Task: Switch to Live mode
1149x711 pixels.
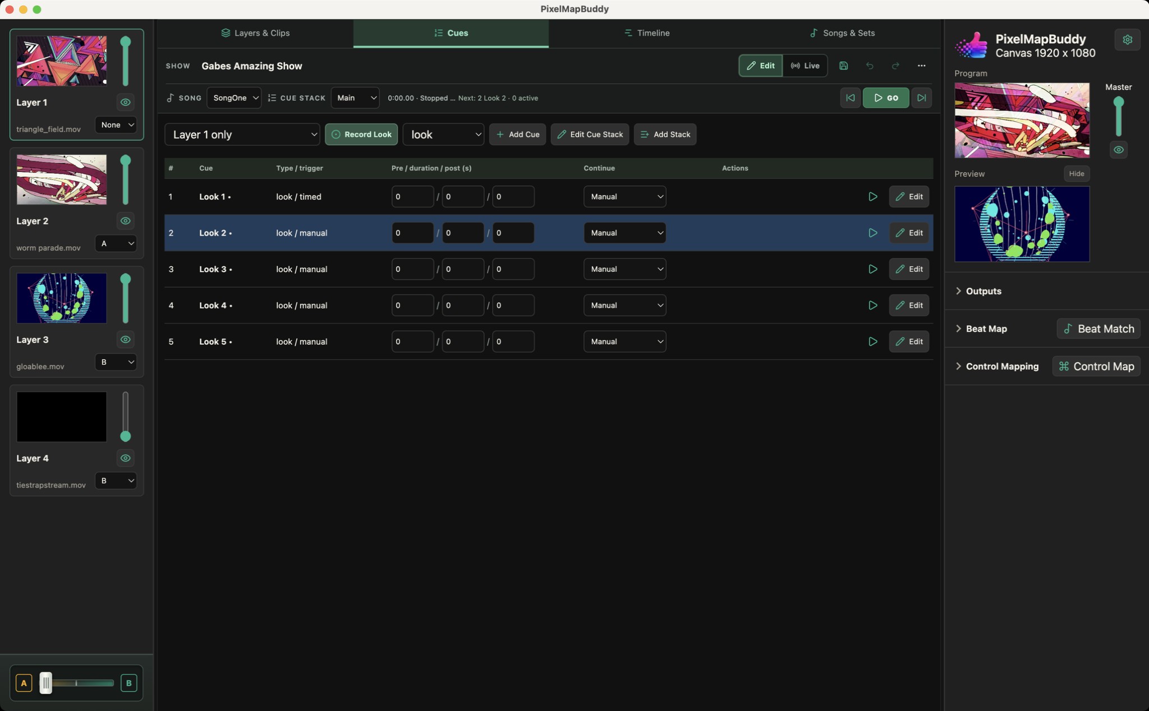Action: [x=805, y=66]
